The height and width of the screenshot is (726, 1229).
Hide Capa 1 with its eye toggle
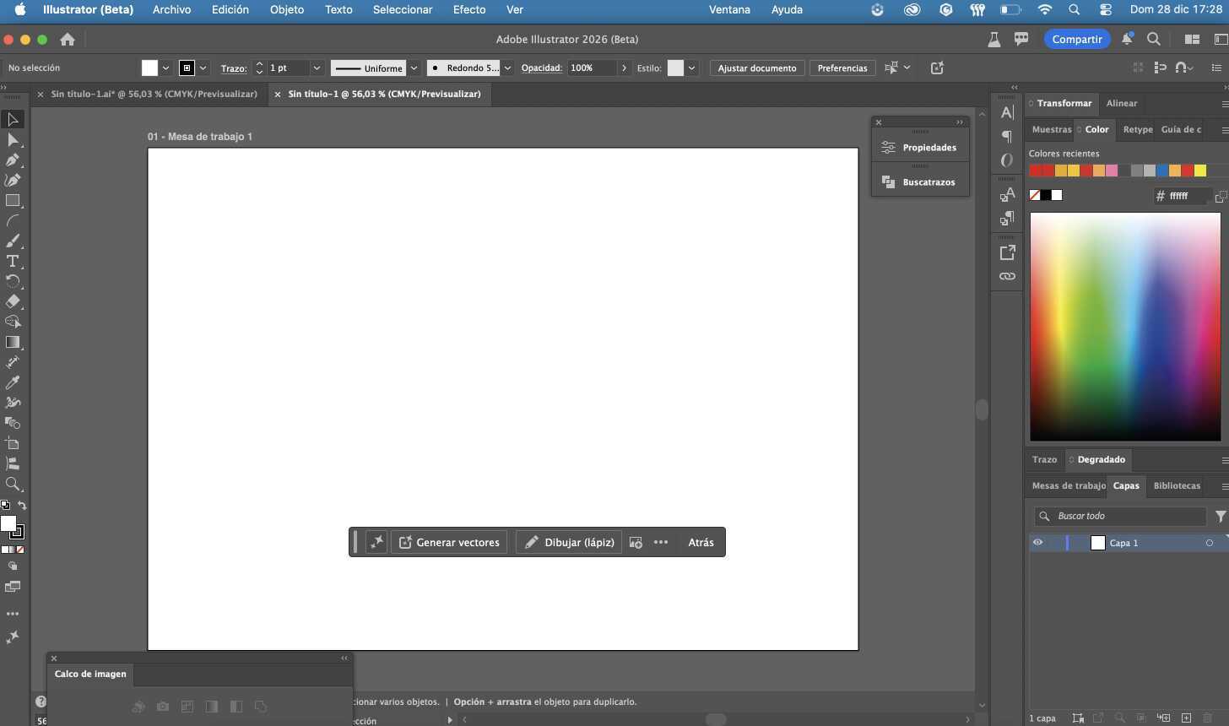tap(1037, 542)
